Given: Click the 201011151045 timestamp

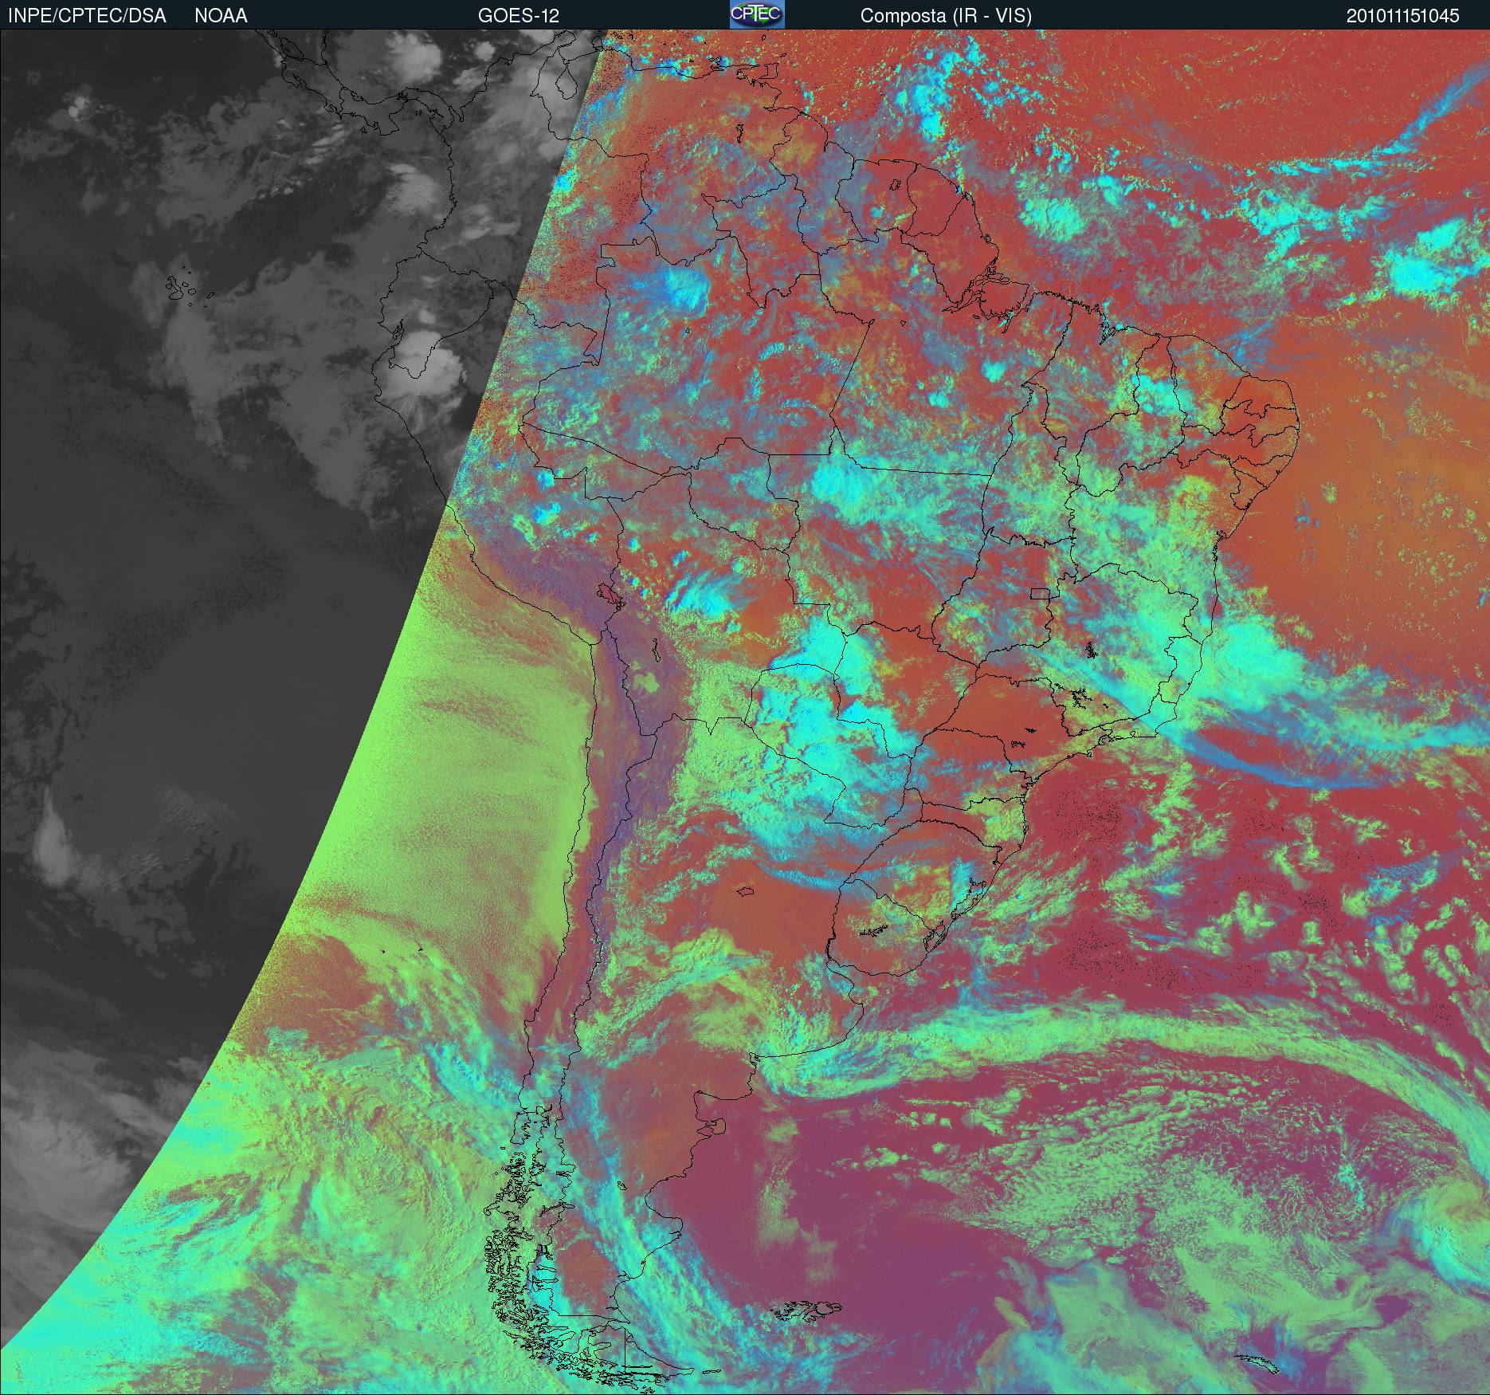Looking at the screenshot, I should (1403, 16).
